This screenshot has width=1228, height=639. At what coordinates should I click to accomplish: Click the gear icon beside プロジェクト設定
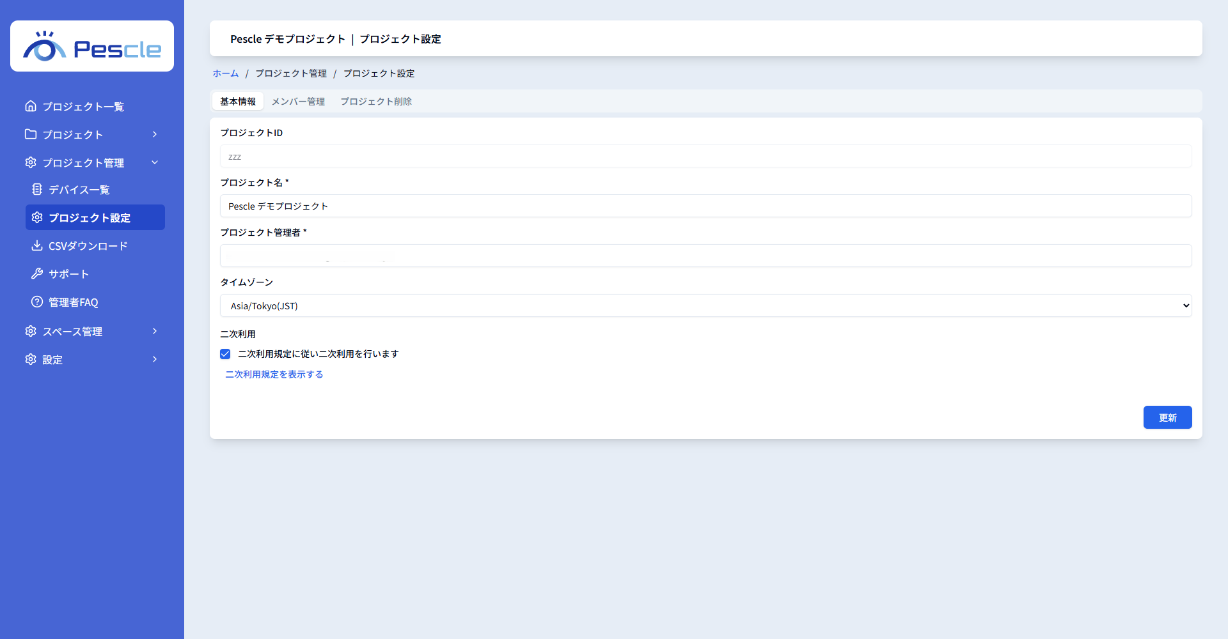pos(37,217)
